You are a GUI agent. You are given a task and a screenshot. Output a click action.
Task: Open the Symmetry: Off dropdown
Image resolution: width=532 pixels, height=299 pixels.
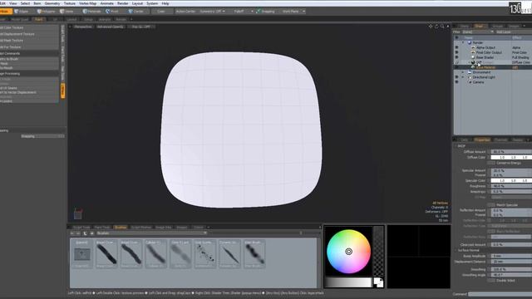pyautogui.click(x=213, y=11)
